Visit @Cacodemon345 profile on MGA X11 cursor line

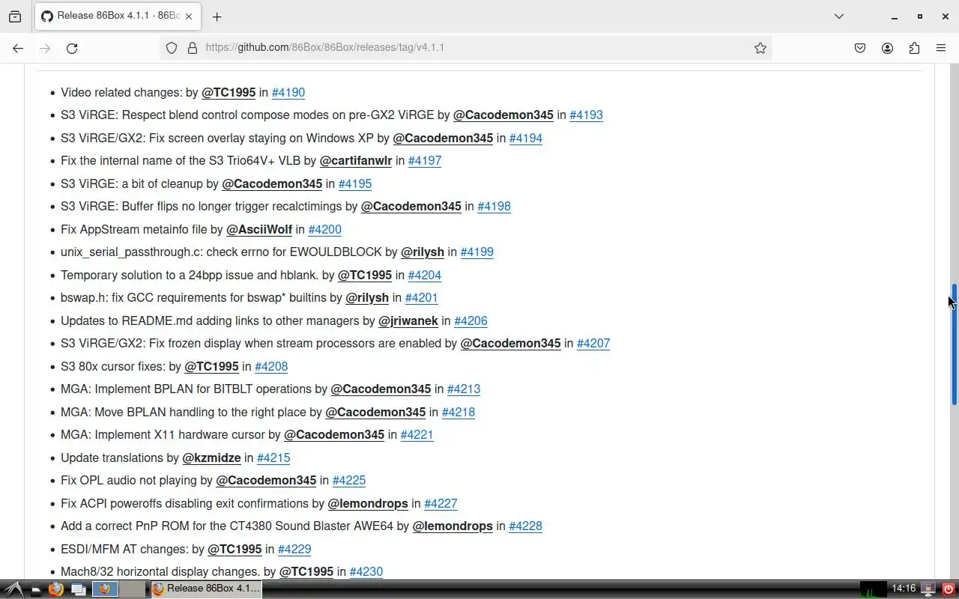point(334,434)
